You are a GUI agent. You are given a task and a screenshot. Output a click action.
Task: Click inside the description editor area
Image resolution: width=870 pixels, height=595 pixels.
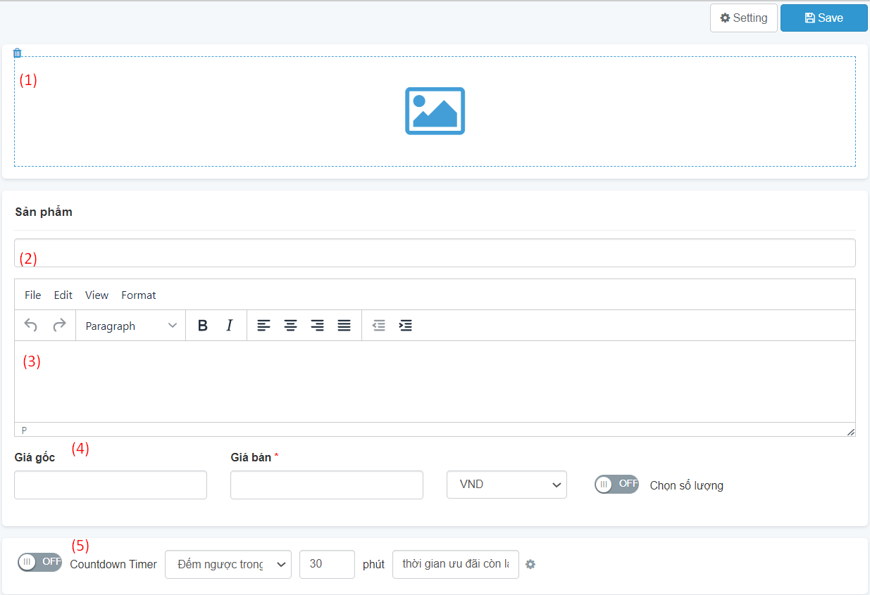point(435,382)
